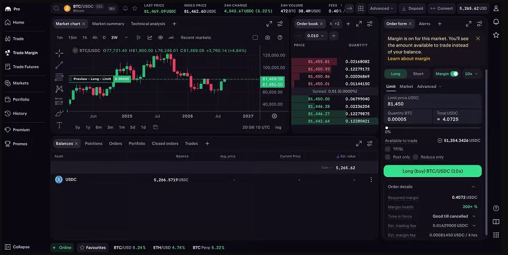Toggle chart visibility eye icon
508x255 pixels.
160,37
